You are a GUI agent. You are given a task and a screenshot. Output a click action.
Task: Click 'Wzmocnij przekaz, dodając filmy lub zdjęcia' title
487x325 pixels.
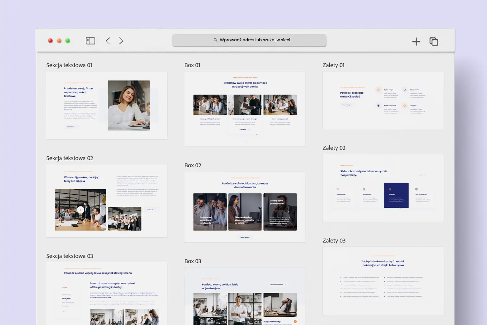81,179
